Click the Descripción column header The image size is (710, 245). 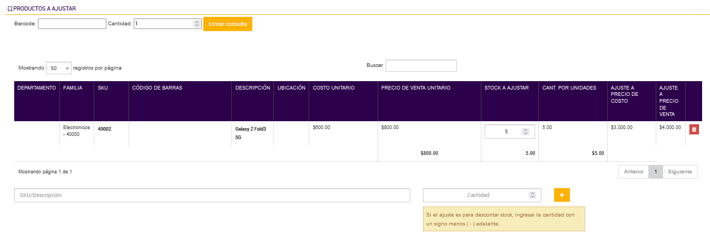coord(252,88)
